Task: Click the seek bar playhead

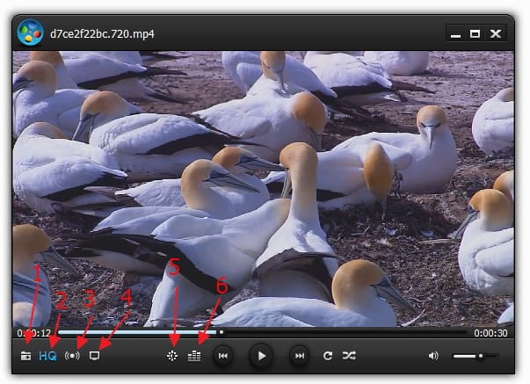Action: tap(221, 333)
